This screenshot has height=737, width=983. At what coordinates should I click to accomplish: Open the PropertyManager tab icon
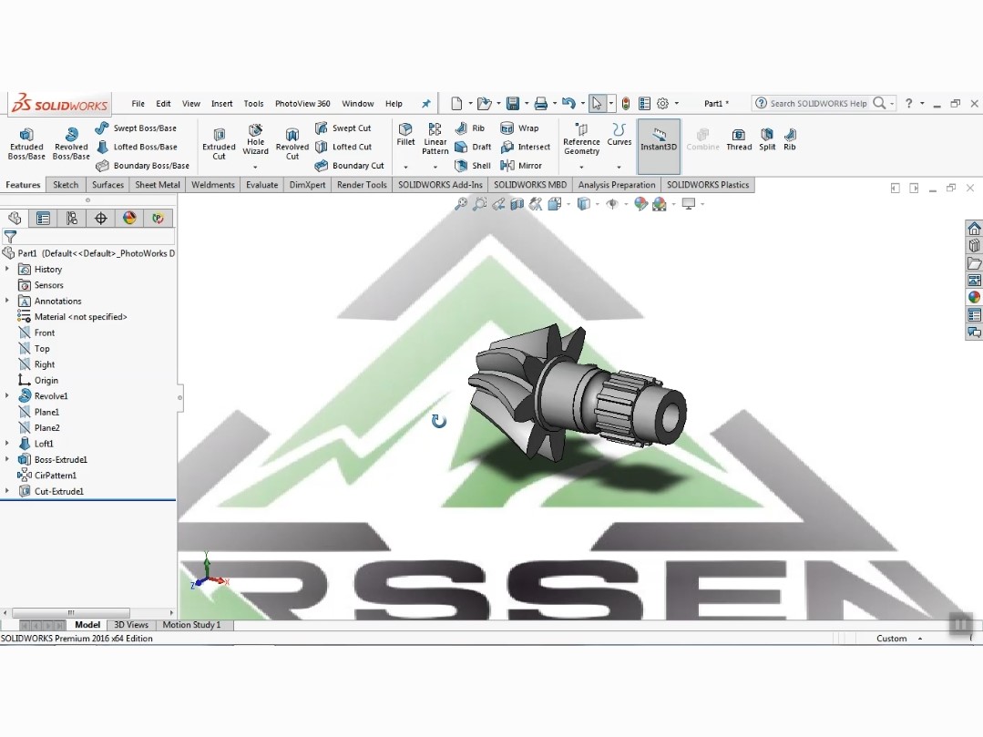(43, 218)
